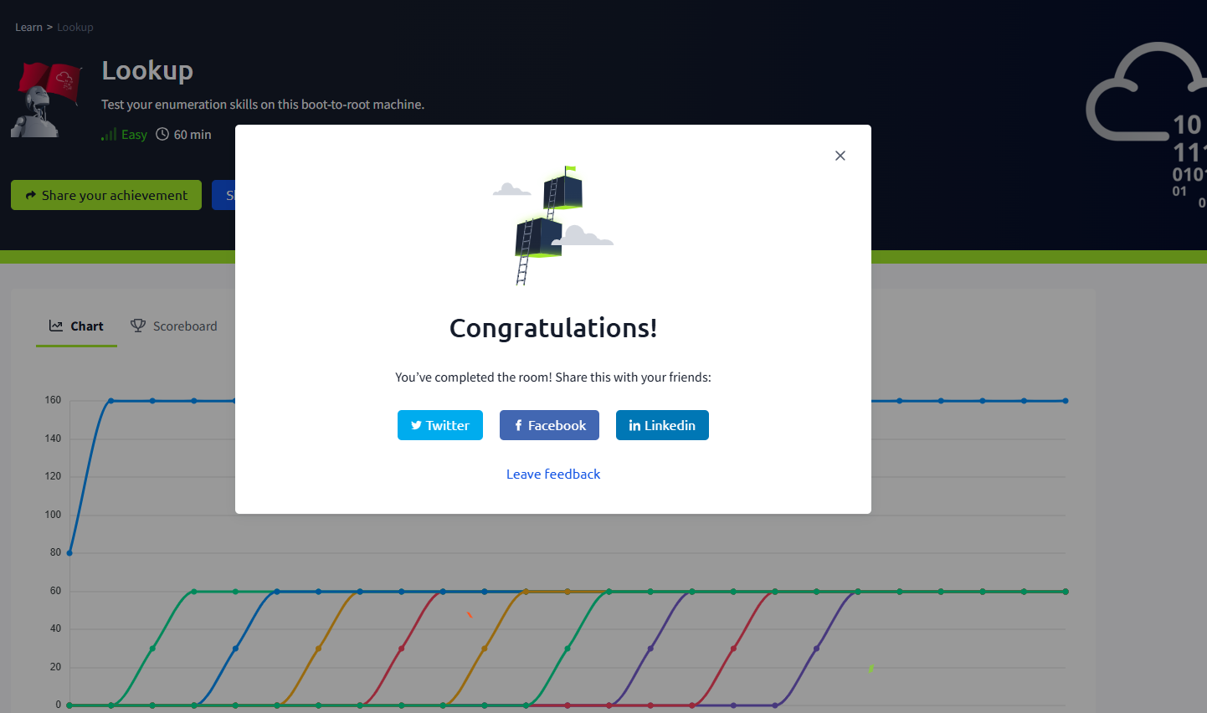The width and height of the screenshot is (1207, 713).
Task: Click the Linkedin in icon
Action: pyautogui.click(x=634, y=425)
